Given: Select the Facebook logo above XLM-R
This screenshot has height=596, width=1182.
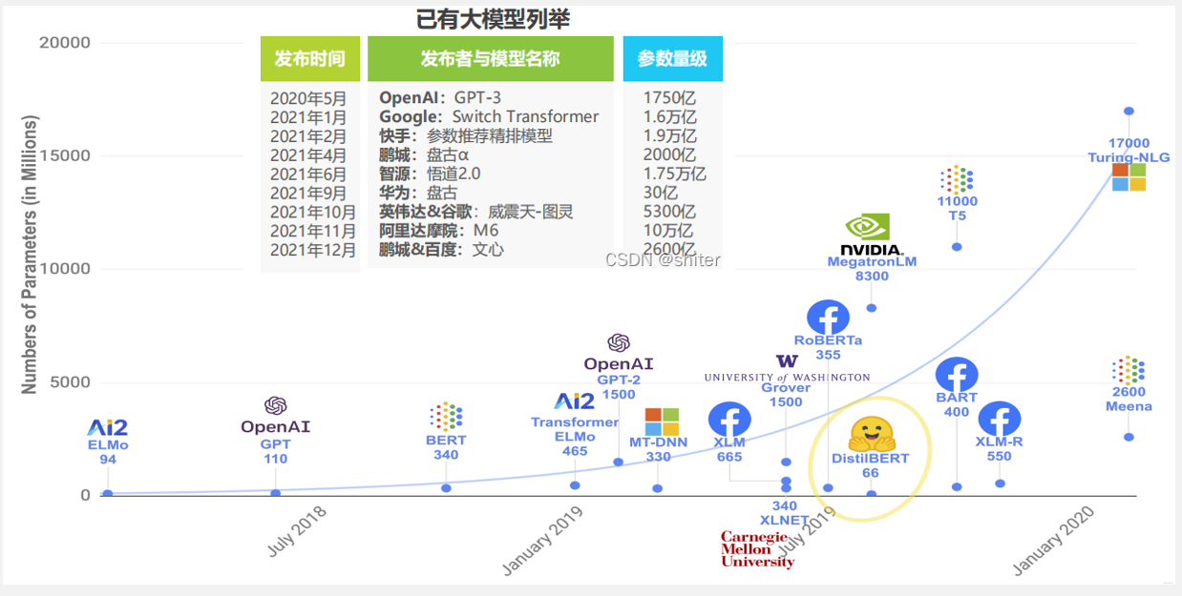Looking at the screenshot, I should pos(1000,420).
